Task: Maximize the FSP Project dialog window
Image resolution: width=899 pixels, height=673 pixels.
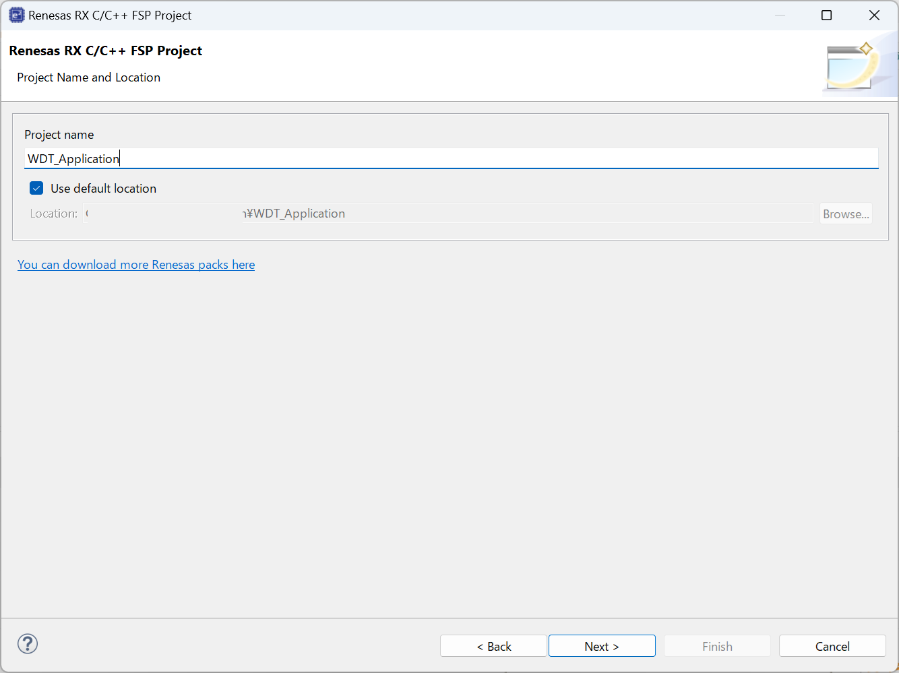Action: click(827, 15)
